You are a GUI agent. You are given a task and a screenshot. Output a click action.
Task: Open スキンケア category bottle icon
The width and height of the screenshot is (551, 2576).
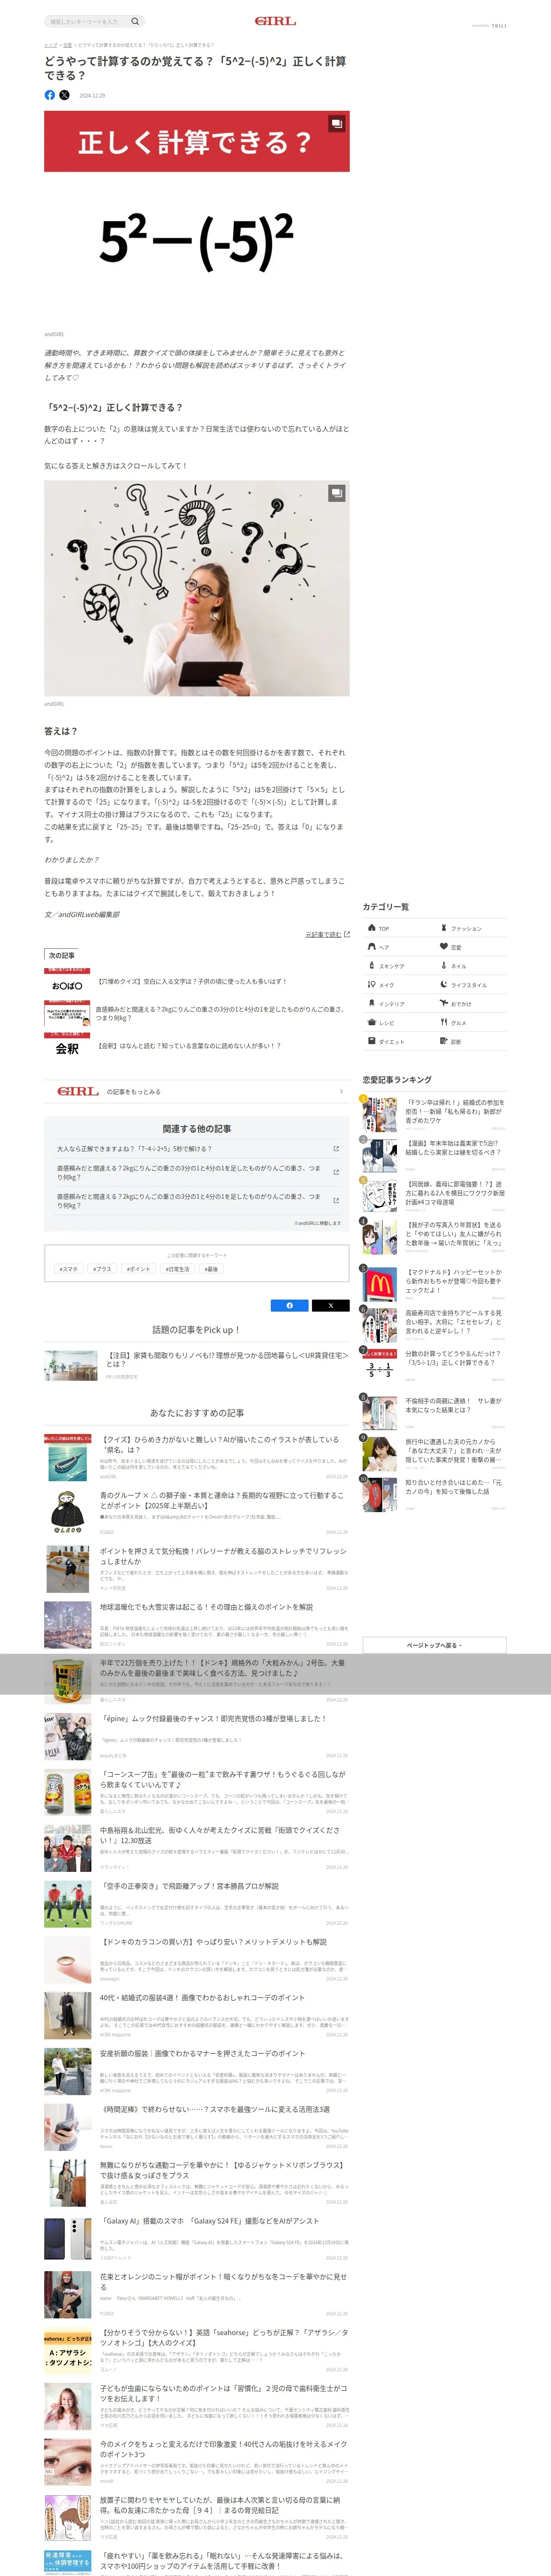click(371, 965)
